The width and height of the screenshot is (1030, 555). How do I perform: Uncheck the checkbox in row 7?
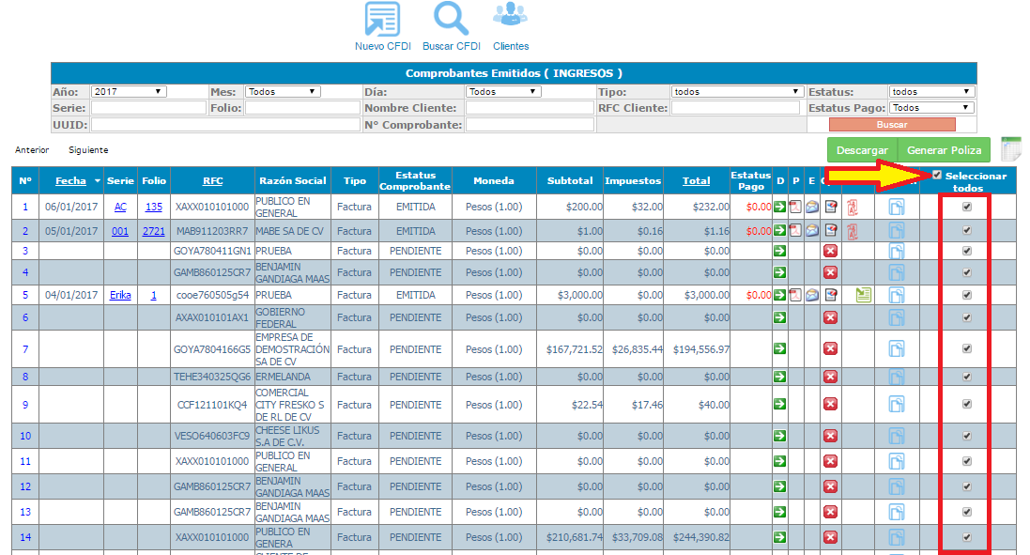[x=967, y=348]
